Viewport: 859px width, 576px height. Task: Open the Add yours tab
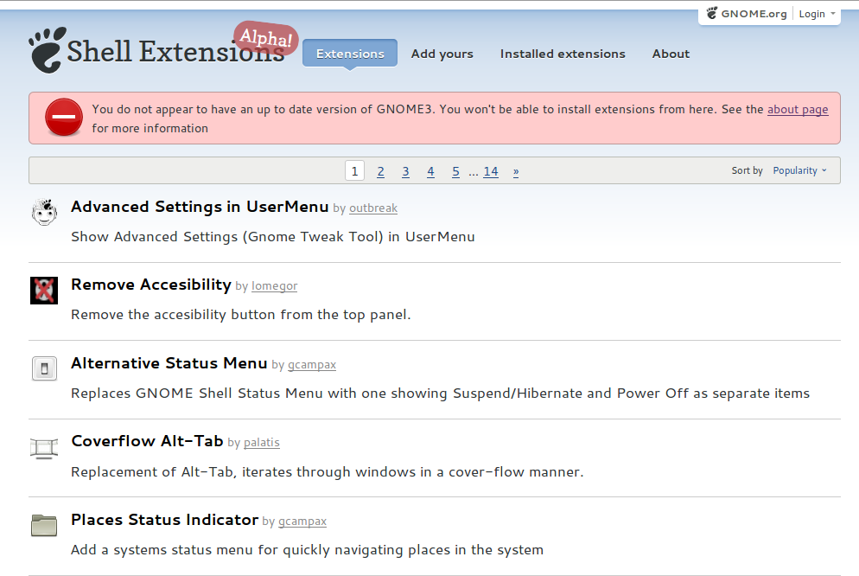442,54
